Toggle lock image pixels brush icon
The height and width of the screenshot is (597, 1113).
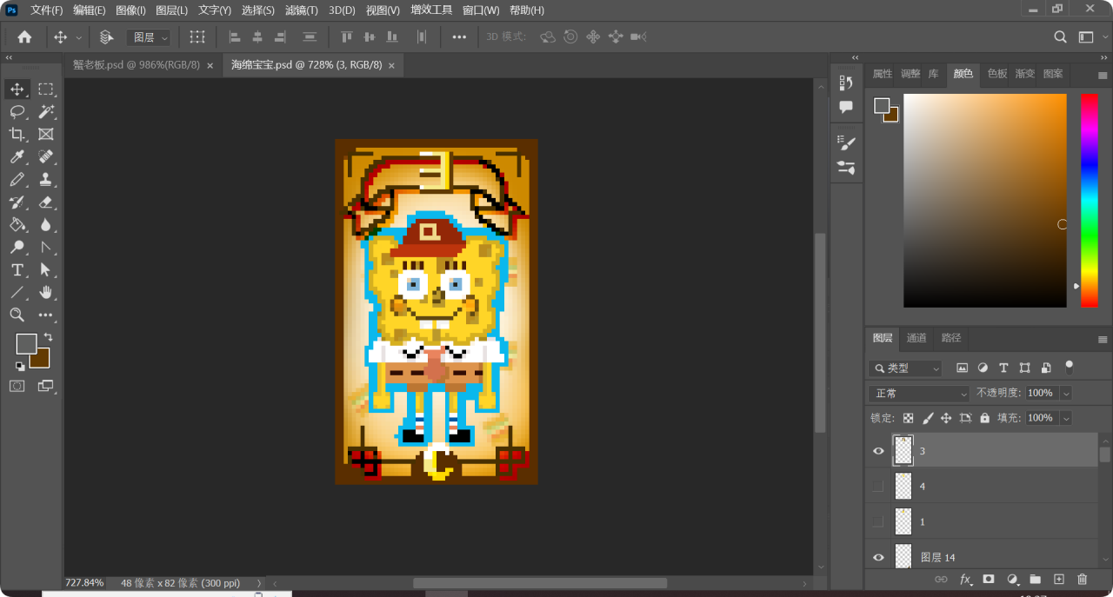click(927, 418)
